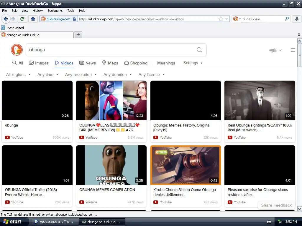This screenshot has height=226, width=302.
Task: Open the History menu
Action: [x=38, y=11]
